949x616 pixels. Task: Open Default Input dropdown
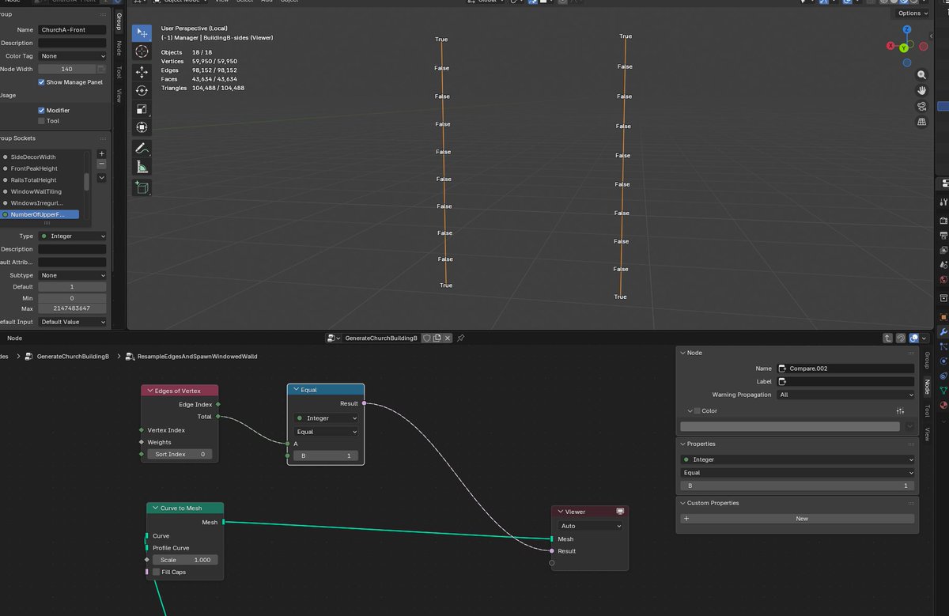[x=72, y=322]
